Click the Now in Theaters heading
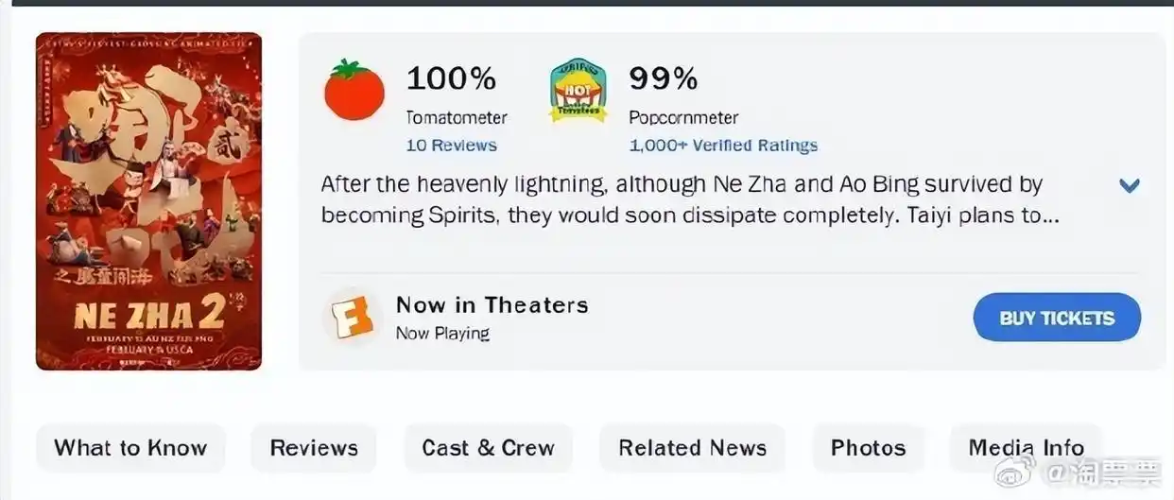 click(x=492, y=305)
